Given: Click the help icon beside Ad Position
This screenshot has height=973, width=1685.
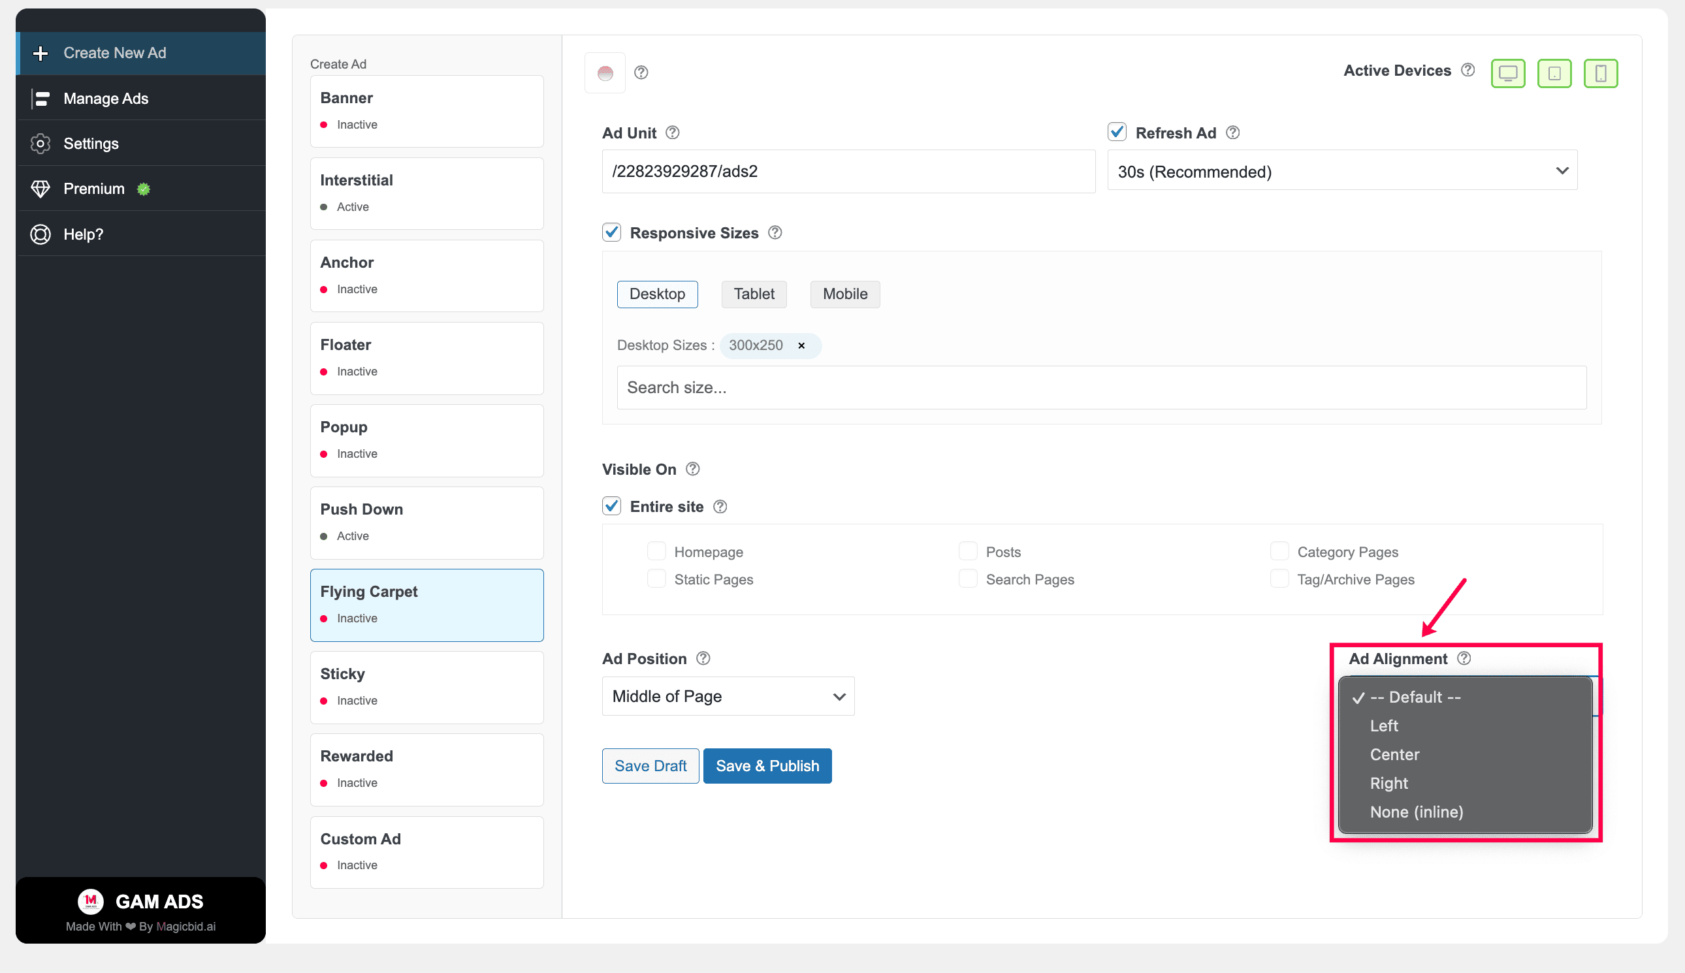Looking at the screenshot, I should pyautogui.click(x=703, y=658).
